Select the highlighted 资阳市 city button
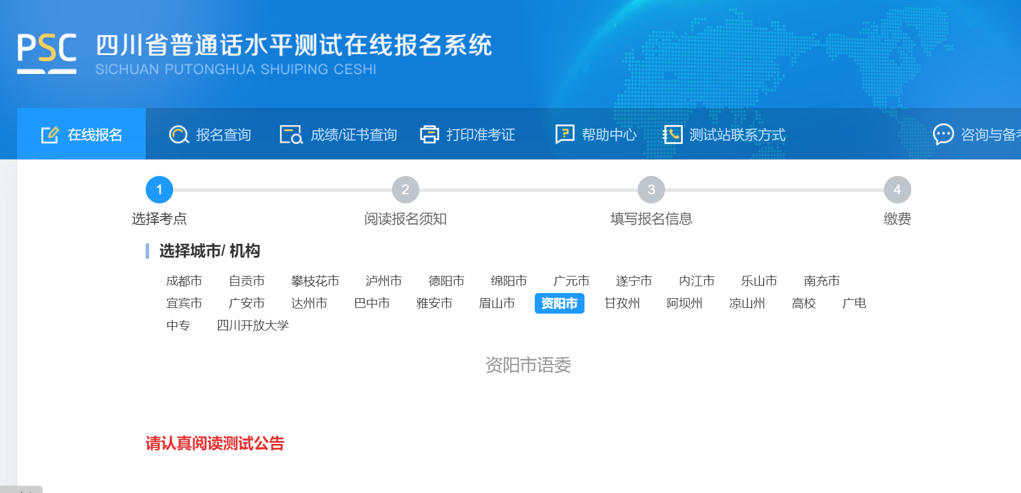The height and width of the screenshot is (493, 1021). [559, 303]
